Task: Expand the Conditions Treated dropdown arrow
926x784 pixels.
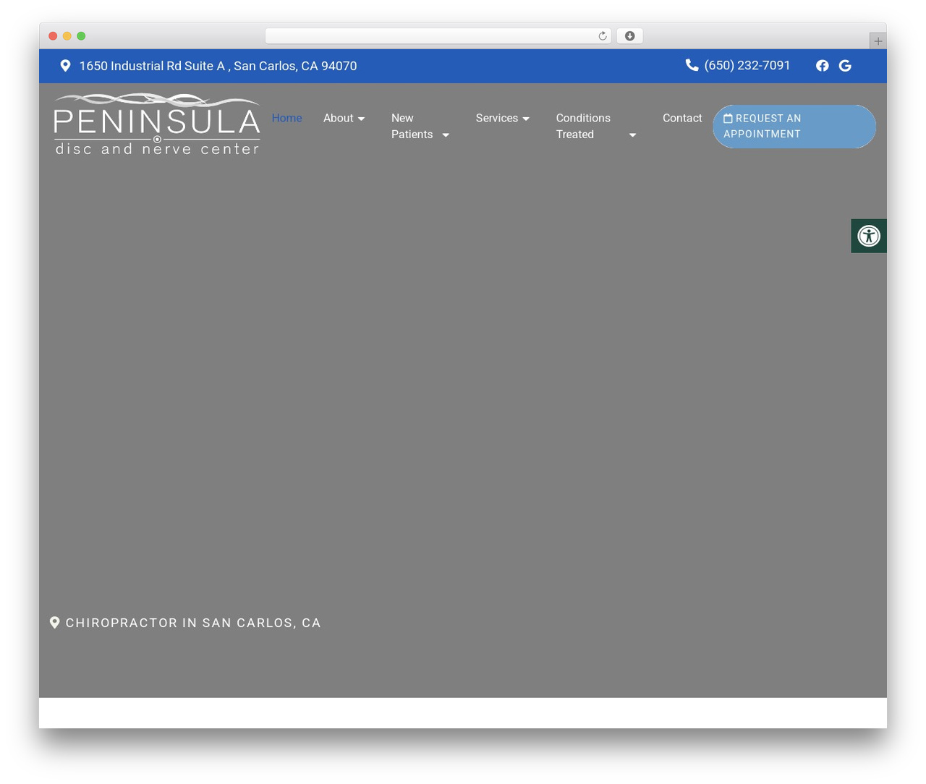Action: (632, 135)
